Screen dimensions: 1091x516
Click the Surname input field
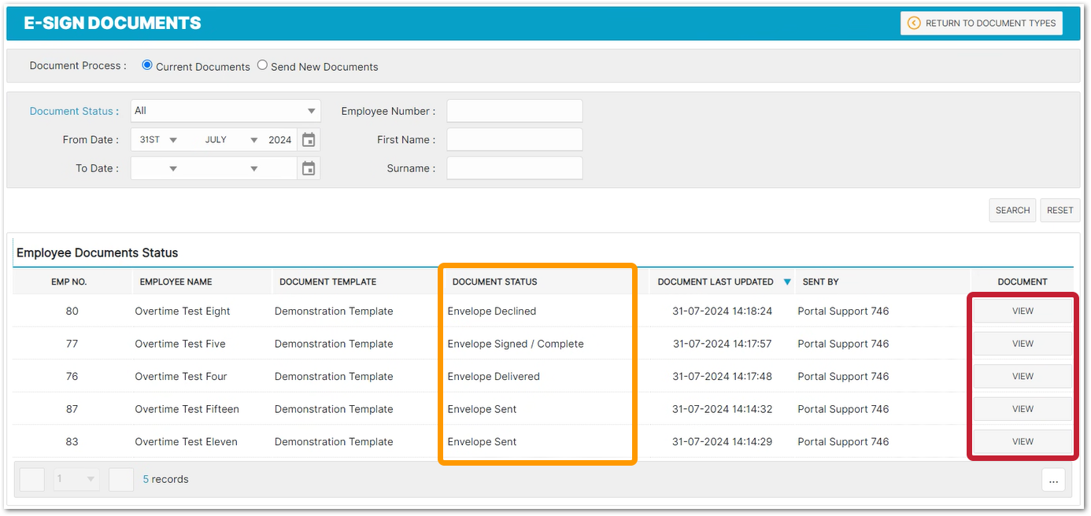(514, 168)
